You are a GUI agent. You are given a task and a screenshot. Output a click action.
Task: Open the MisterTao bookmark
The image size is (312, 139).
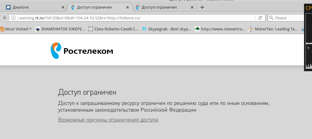(x=273, y=29)
